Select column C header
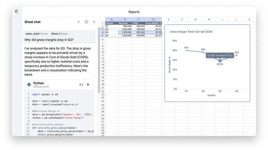 click(x=139, y=19)
